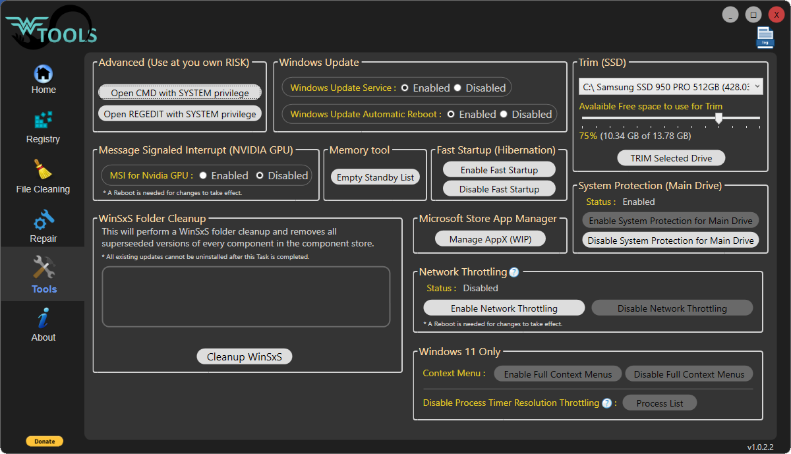This screenshot has height=454, width=791.
Task: Open CMD with SYSTEM privilege
Action: point(180,93)
